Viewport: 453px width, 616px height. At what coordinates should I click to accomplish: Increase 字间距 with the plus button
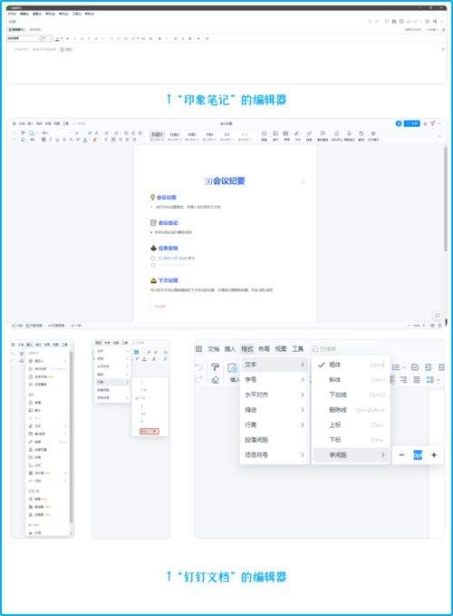pyautogui.click(x=434, y=455)
